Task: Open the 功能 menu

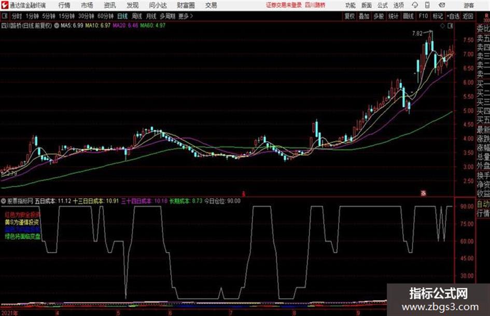Action: 351,5
